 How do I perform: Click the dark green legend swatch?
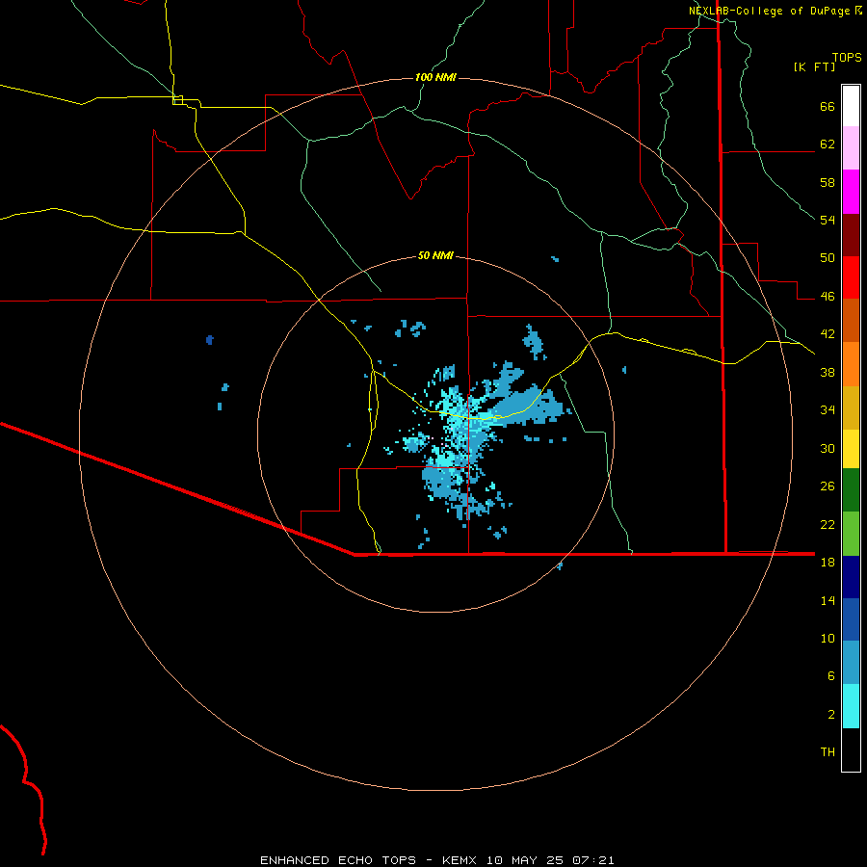click(851, 490)
